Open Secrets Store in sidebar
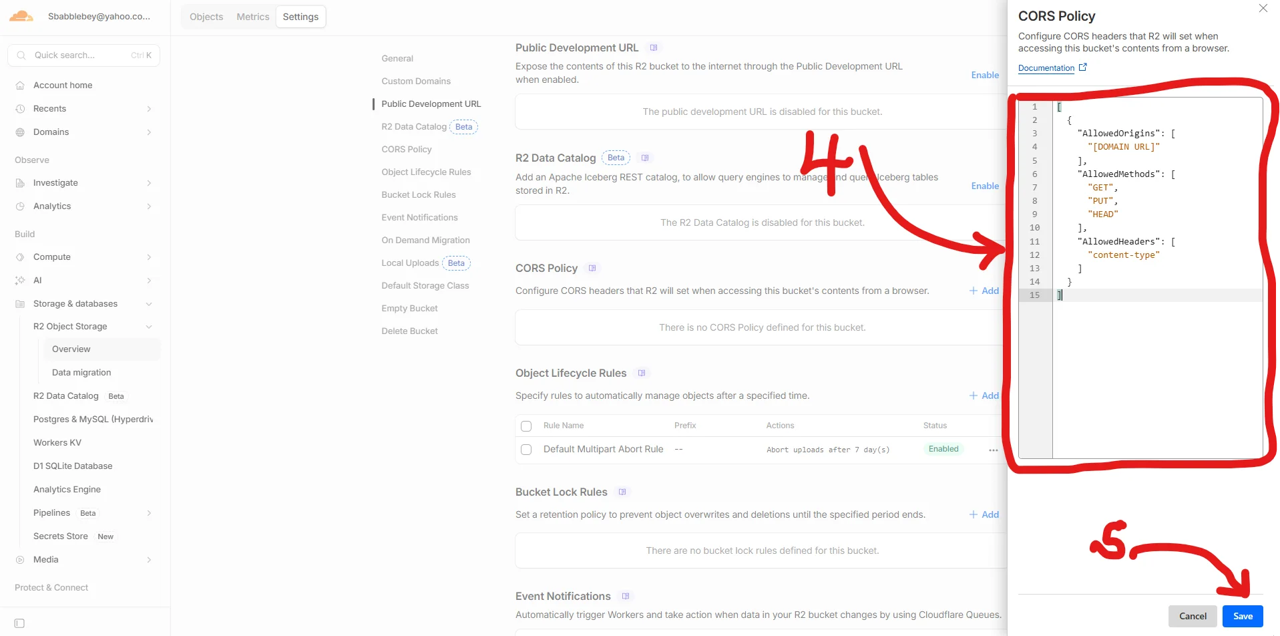The width and height of the screenshot is (1280, 636). pos(61,536)
